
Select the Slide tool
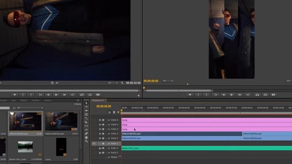pyautogui.click(x=86, y=129)
